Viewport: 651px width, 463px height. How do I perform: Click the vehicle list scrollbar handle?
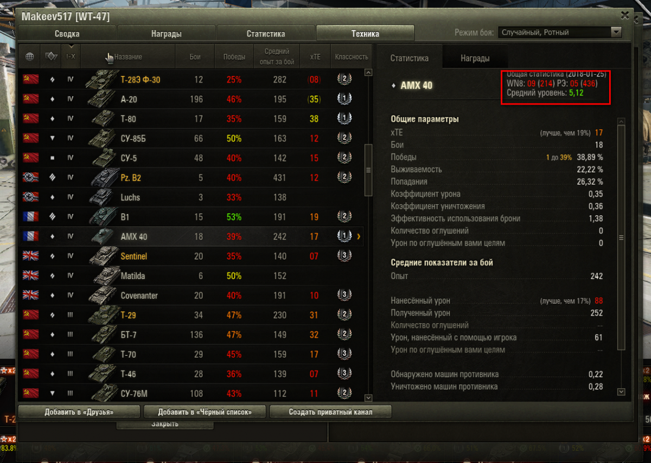click(368, 170)
